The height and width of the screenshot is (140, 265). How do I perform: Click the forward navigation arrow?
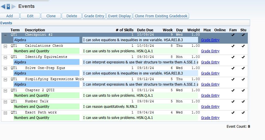click(x=13, y=6)
